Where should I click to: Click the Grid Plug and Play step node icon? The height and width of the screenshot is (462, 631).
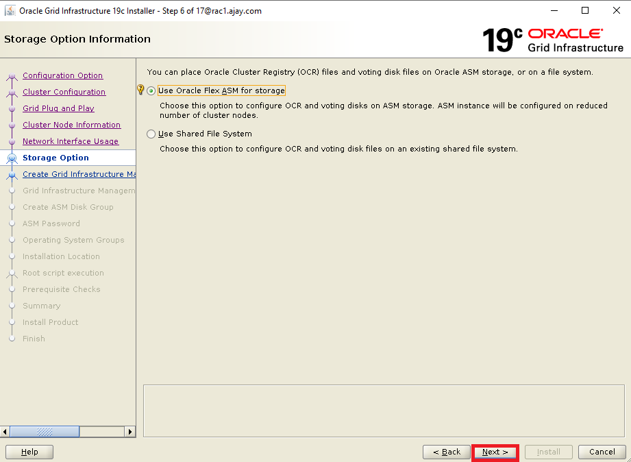[12, 109]
